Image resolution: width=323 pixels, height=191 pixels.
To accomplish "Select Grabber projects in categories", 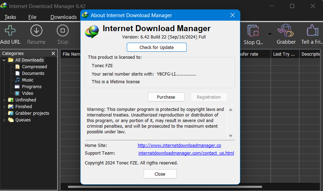I will 32,113.
